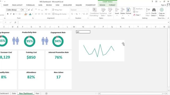Open the INSERT ribbon tab

[x=6, y=5]
